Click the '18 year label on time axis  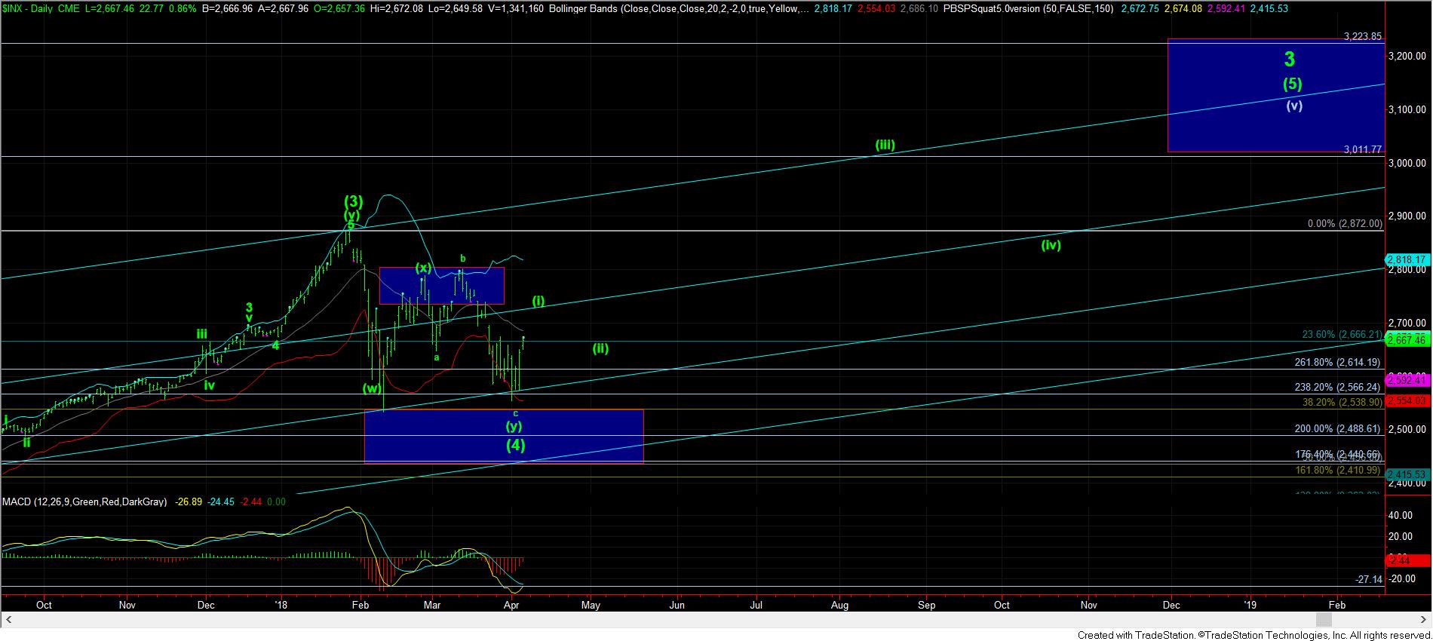(x=282, y=605)
